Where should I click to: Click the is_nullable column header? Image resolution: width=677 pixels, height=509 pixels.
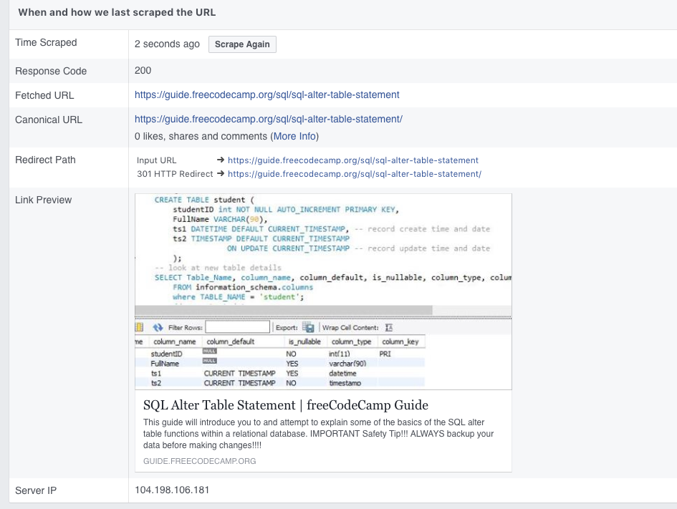pos(304,341)
